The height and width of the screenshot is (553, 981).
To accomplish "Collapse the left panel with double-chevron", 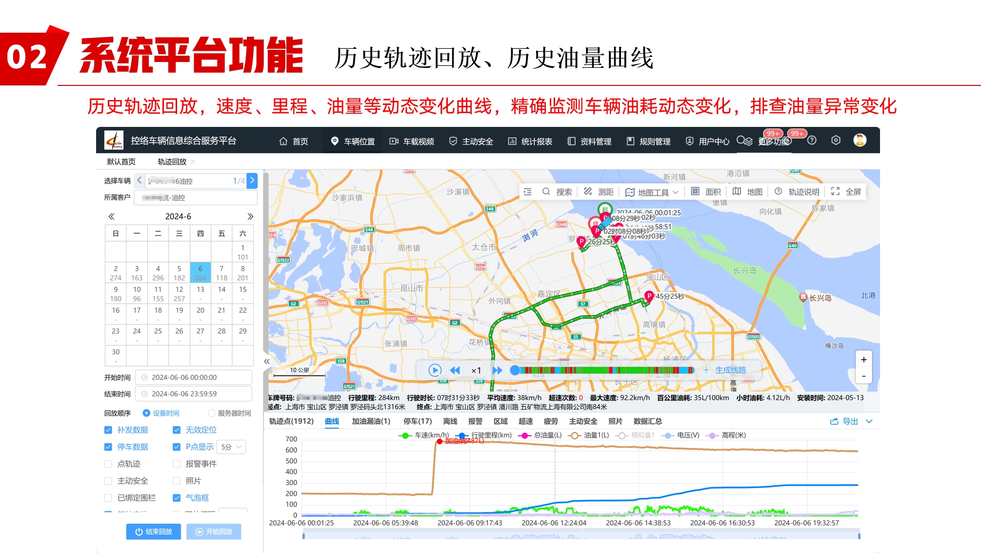I will 266,362.
